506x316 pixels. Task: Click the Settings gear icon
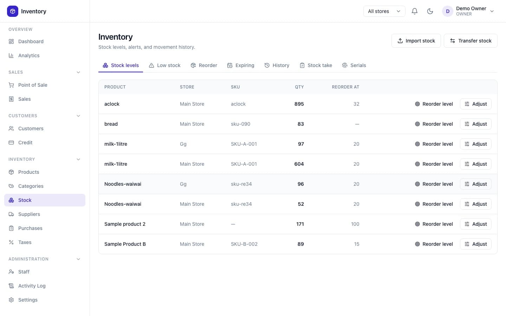11,300
